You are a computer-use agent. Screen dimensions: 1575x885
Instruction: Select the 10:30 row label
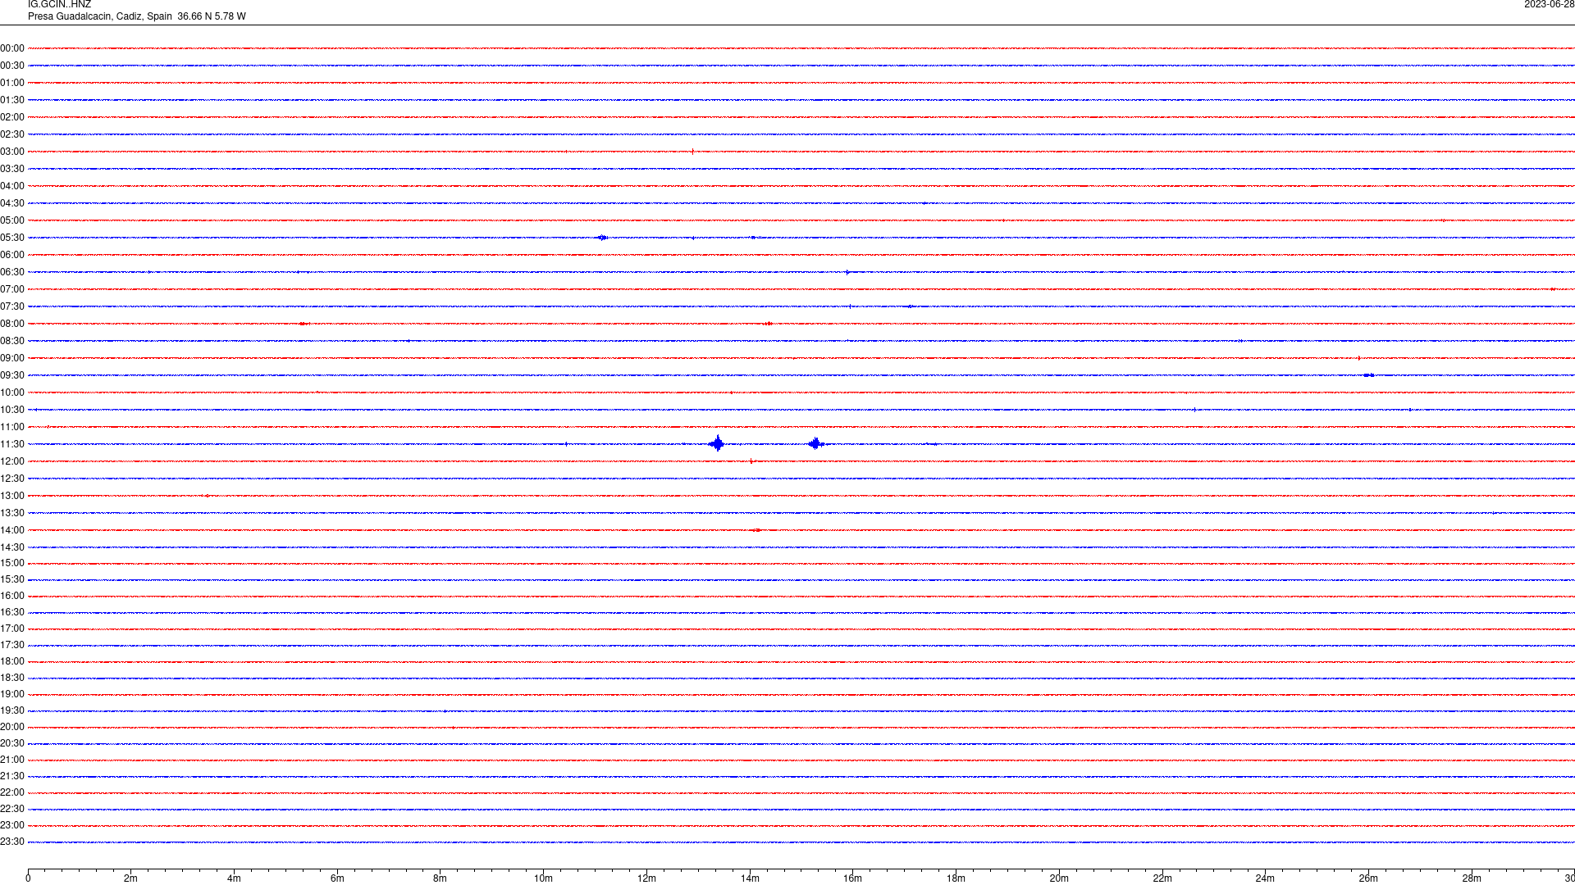click(x=12, y=410)
